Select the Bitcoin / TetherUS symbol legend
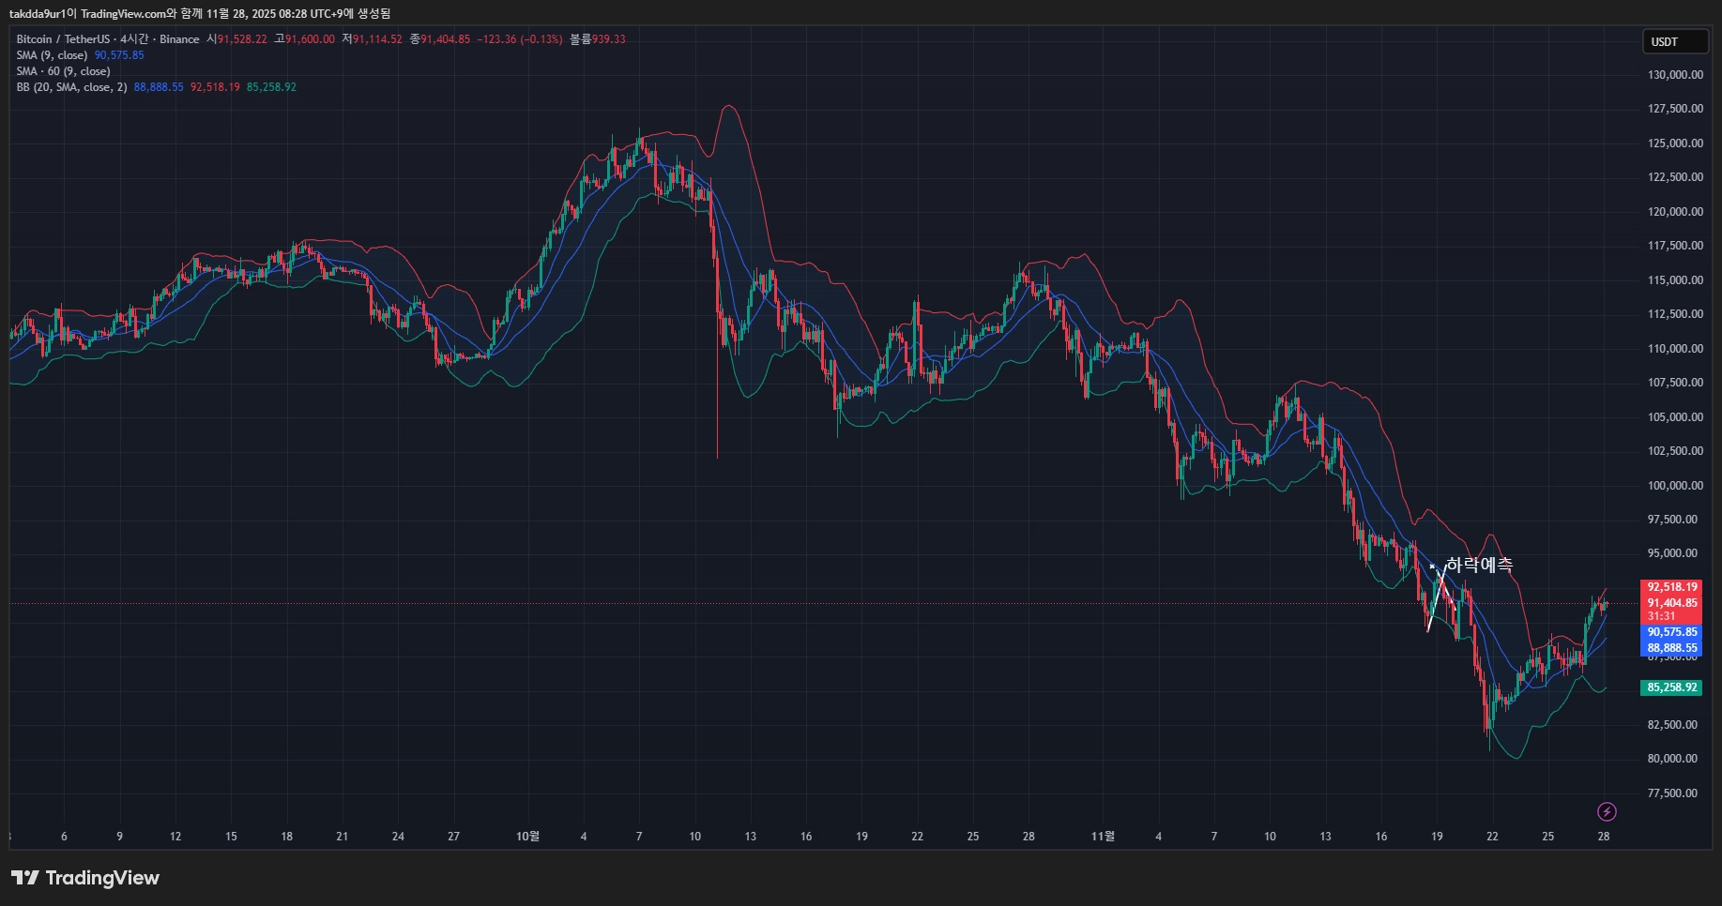The height and width of the screenshot is (906, 1722). click(x=108, y=39)
